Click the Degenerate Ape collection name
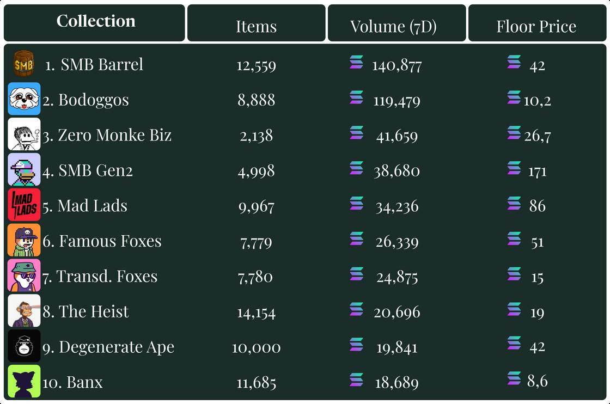 [116, 347]
